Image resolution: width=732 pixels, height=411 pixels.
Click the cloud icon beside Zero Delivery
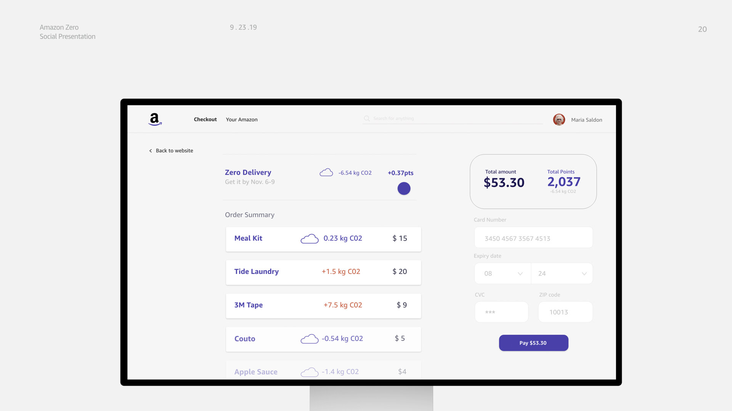pyautogui.click(x=326, y=172)
